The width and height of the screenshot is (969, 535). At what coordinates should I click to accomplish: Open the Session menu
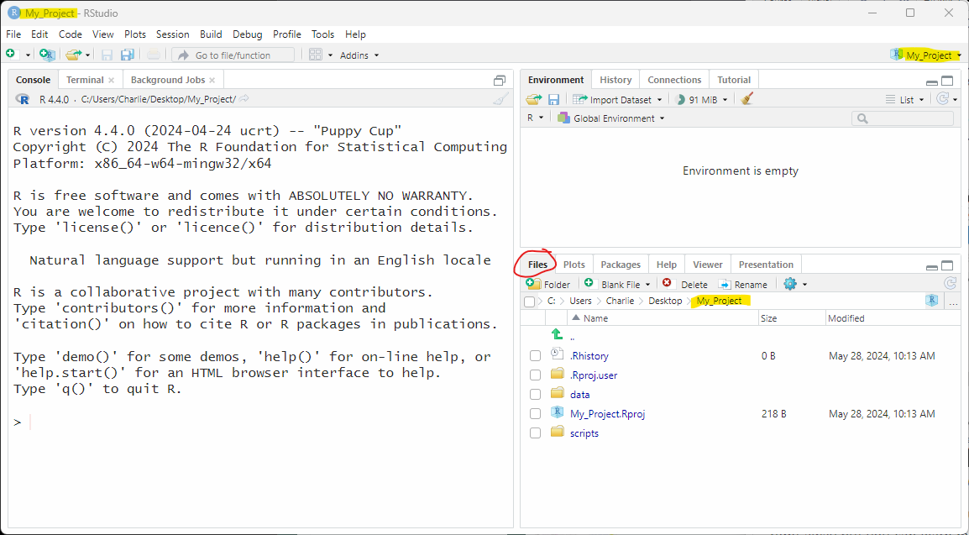coord(172,34)
